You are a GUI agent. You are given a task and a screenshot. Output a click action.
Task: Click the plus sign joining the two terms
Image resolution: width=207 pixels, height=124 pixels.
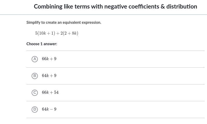tap(58, 33)
